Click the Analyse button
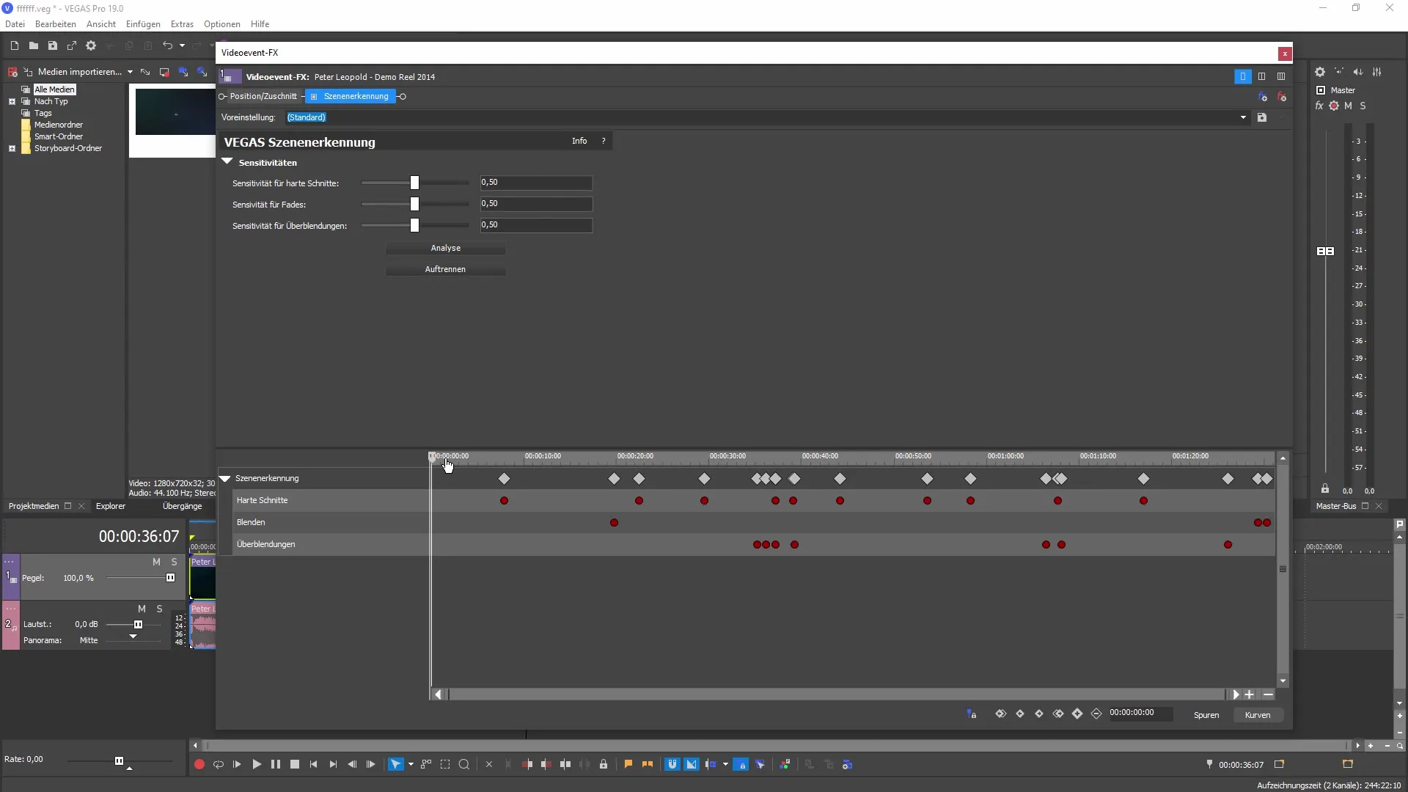 tap(446, 248)
